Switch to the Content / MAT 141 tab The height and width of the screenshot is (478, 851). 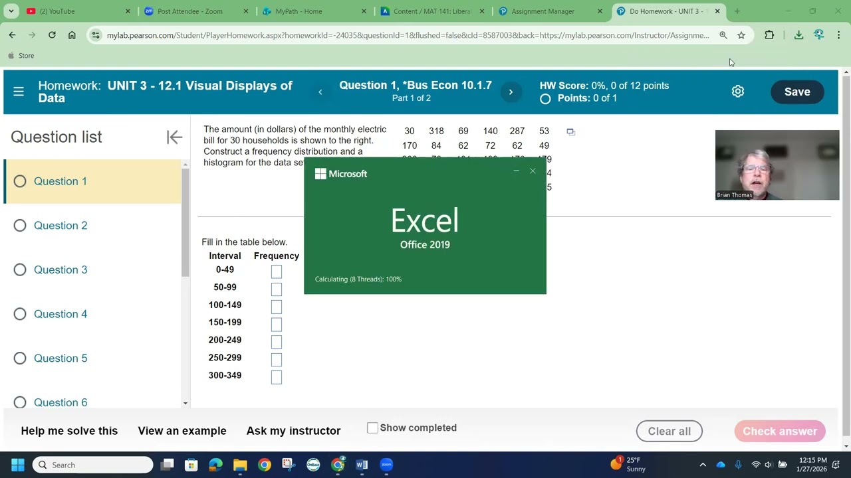433,11
